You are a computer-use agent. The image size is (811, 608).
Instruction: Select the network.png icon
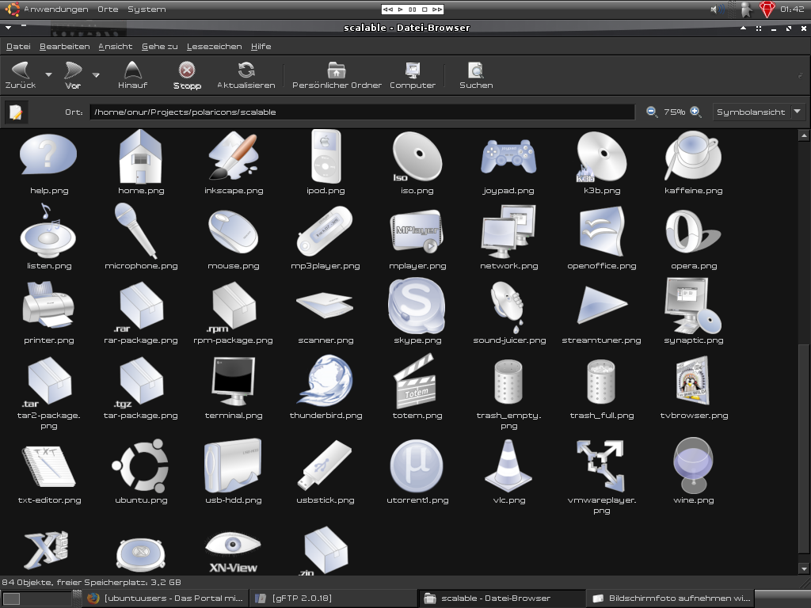click(x=508, y=231)
